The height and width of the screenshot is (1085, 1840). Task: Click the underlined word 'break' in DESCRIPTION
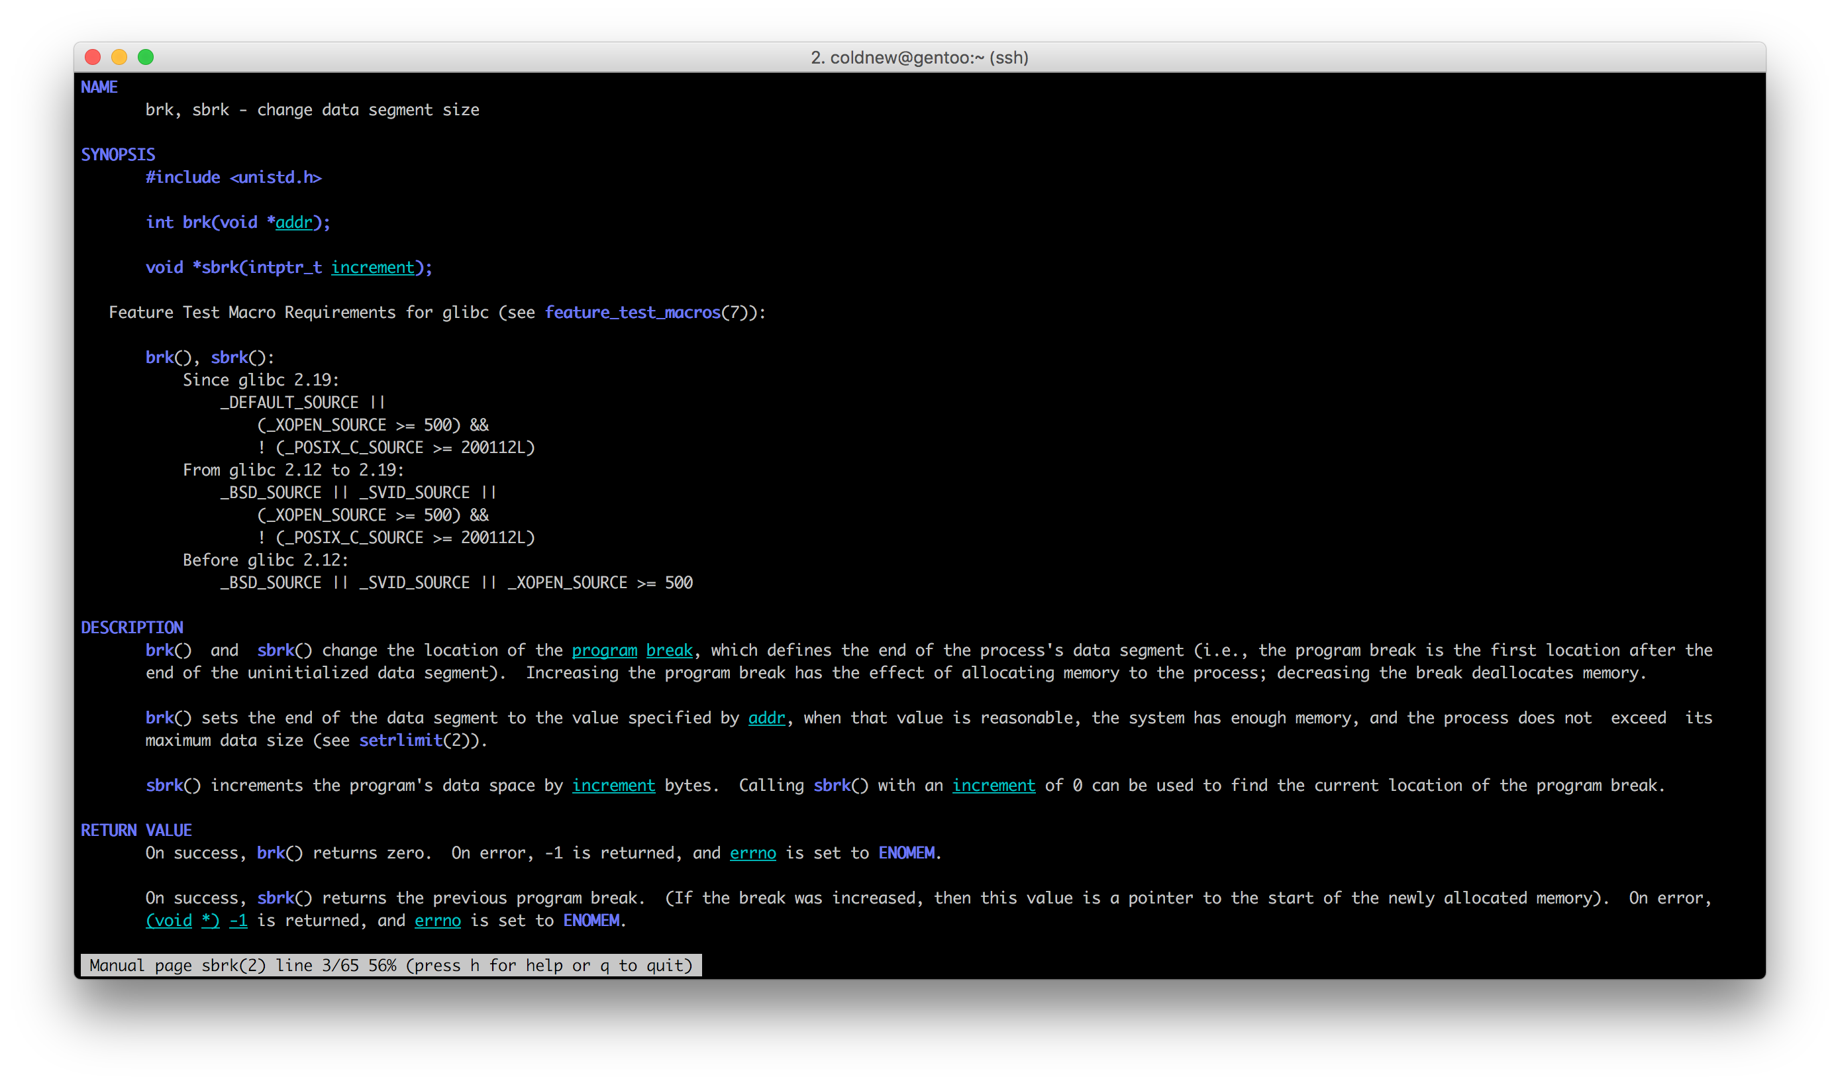pos(669,650)
